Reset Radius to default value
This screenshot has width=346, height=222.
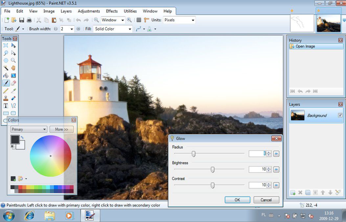pos(276,154)
